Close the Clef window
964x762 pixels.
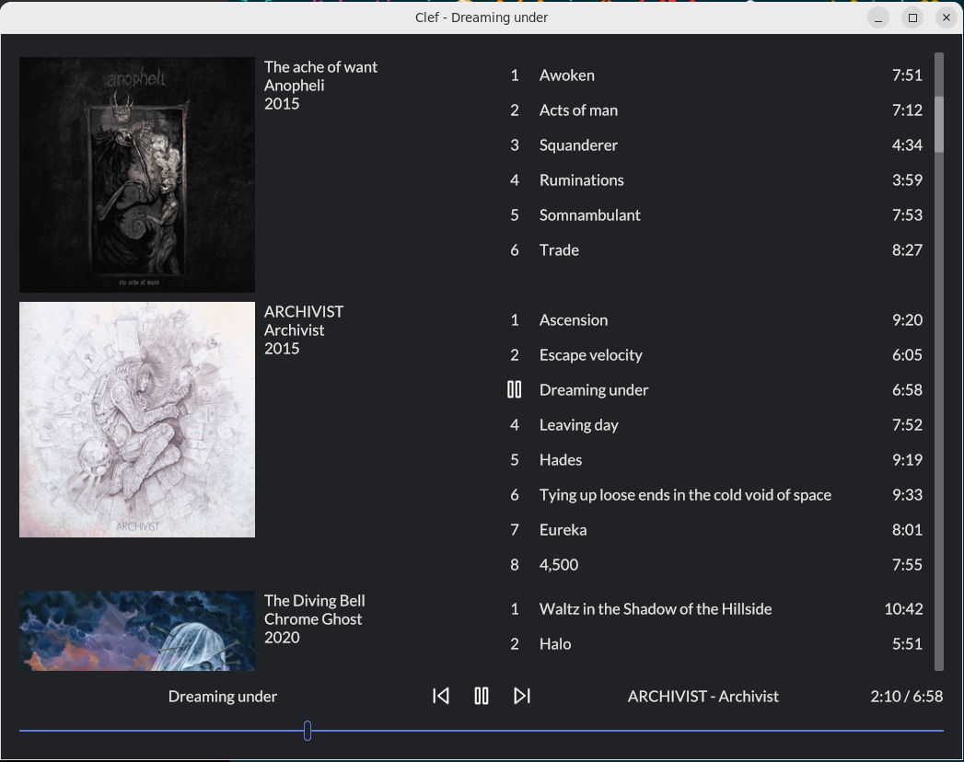tap(947, 17)
